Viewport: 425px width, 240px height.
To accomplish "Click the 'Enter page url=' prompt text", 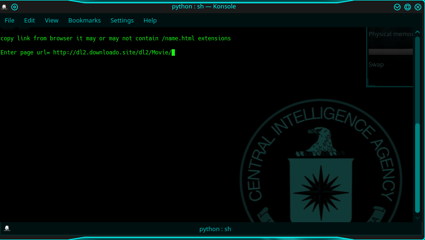I will (25, 52).
